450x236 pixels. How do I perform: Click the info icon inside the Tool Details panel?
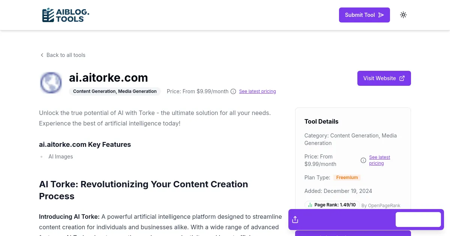pos(363,160)
